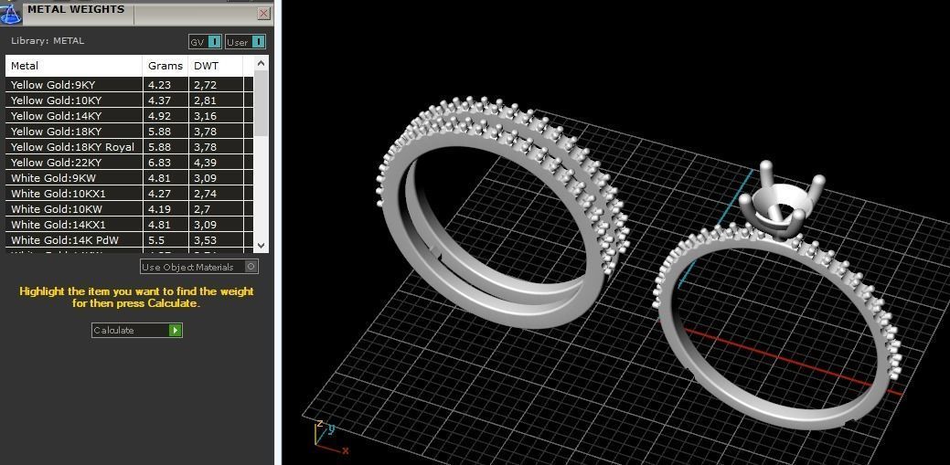Click the 4,39 DWT value

(x=206, y=163)
